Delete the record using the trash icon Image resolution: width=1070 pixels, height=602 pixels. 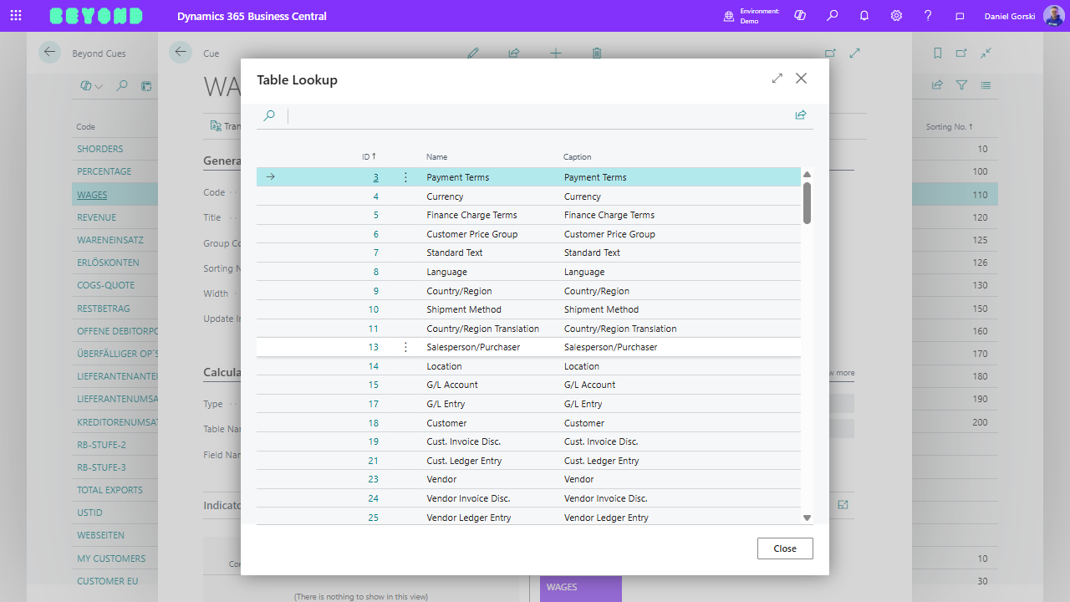pyautogui.click(x=596, y=53)
